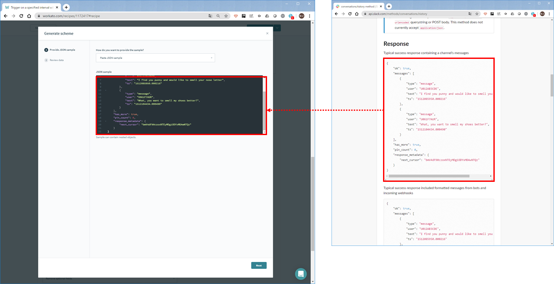The height and width of the screenshot is (284, 554).
Task: Click the Slack page vertical scrollbar
Action: 551,85
